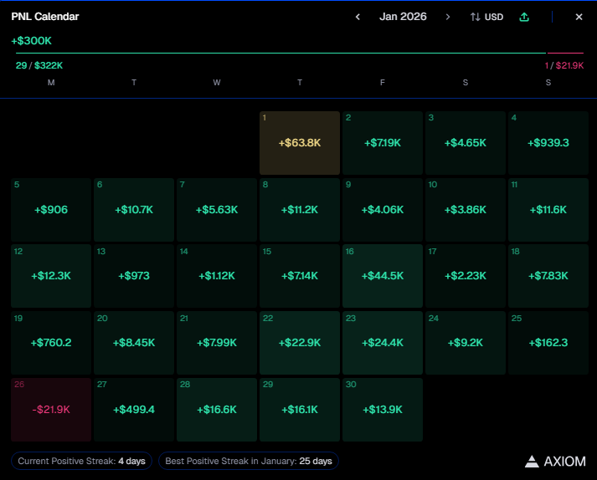
Task: Toggle the USD currency display
Action: pos(486,17)
